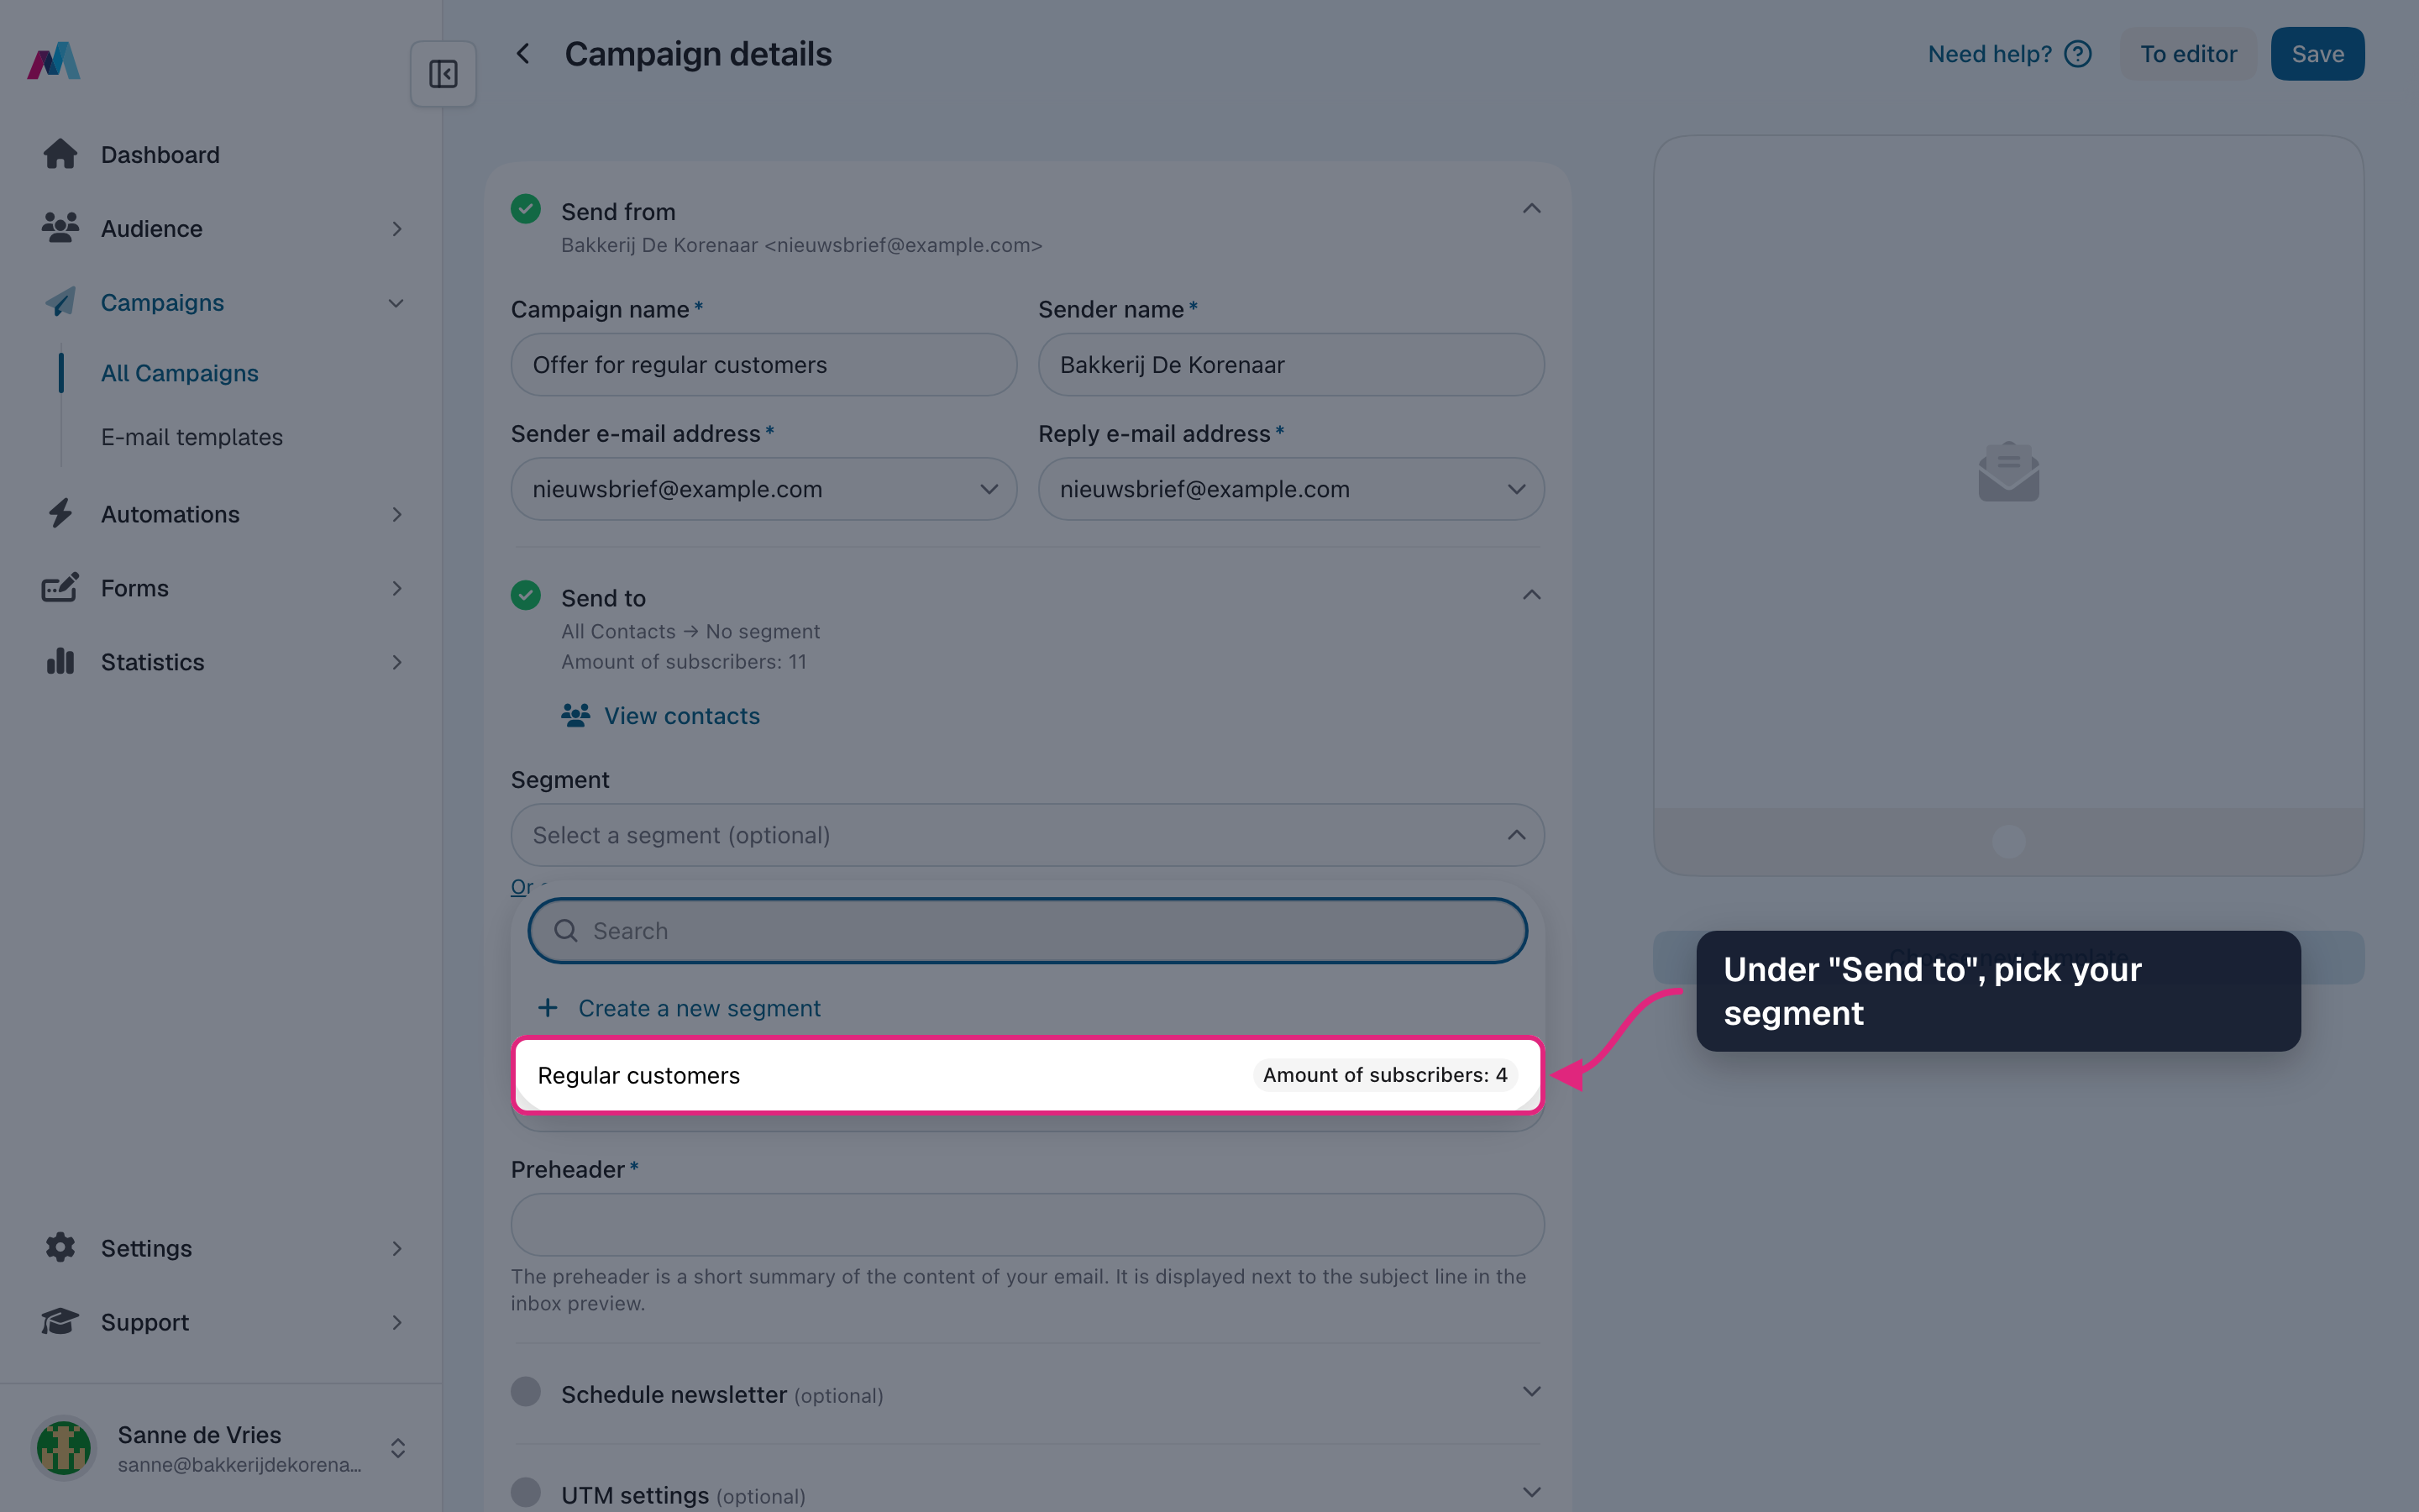This screenshot has height=1512, width=2419.
Task: Expand the UTM settings section chevron
Action: (x=1531, y=1492)
